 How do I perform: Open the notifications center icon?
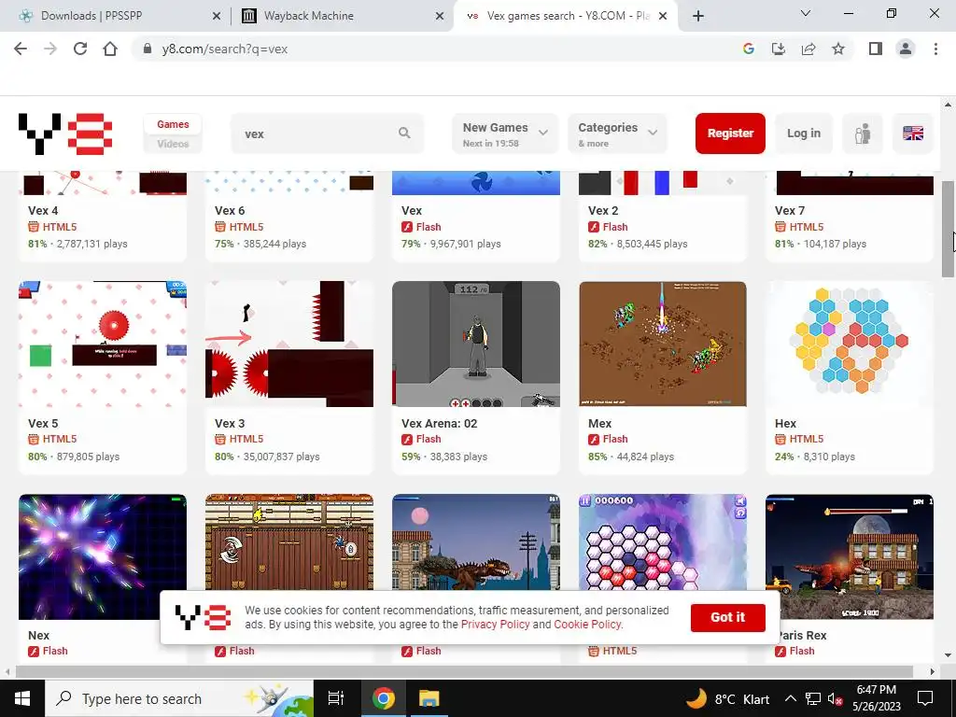(925, 698)
